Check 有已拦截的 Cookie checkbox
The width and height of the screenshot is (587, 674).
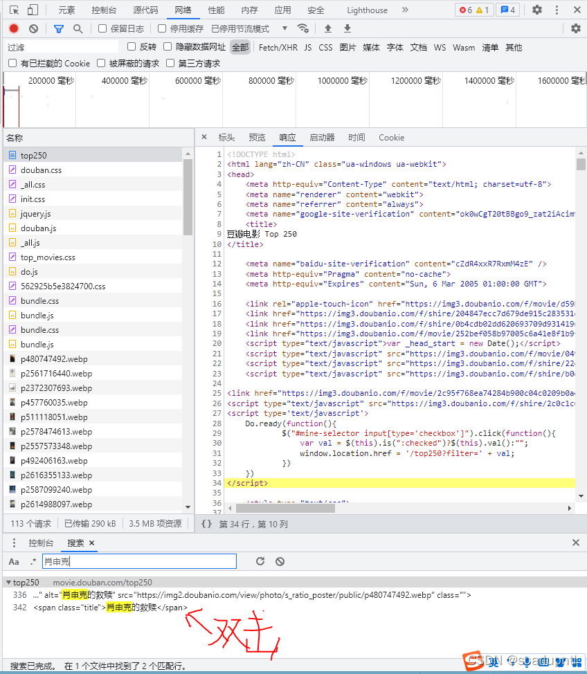[x=12, y=63]
